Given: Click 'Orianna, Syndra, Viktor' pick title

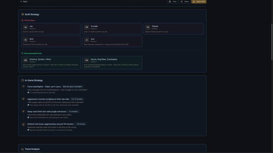Looking at the screenshot, I should pos(40,59).
